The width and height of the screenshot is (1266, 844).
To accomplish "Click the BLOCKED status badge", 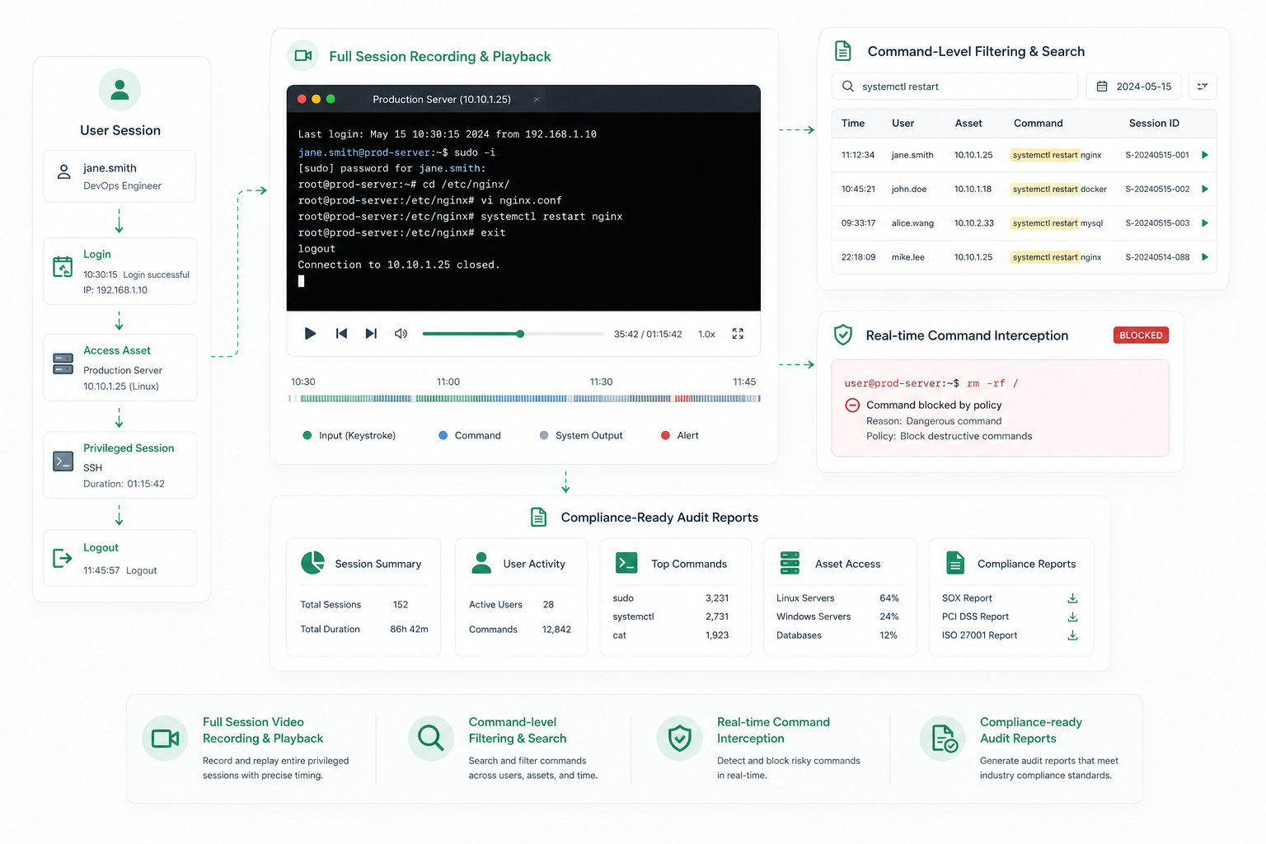I will click(1141, 335).
